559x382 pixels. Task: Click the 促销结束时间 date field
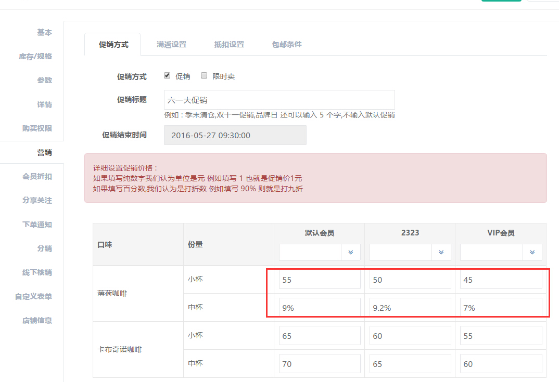[235, 135]
